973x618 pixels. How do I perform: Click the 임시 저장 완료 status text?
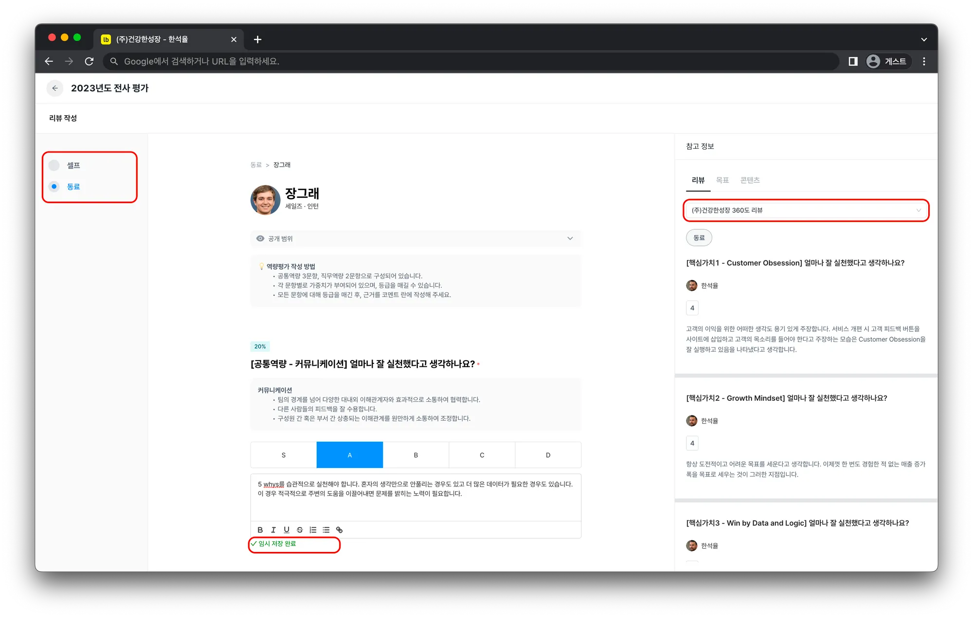[277, 544]
